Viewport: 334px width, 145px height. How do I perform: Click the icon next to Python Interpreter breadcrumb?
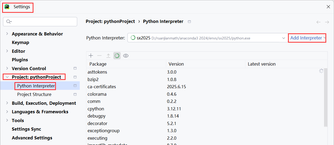[189, 22]
